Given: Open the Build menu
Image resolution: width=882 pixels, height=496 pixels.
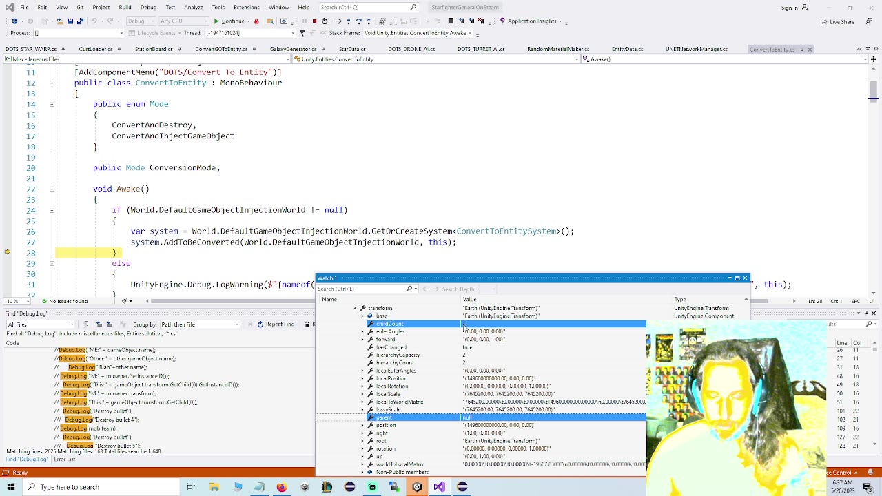Looking at the screenshot, I should (x=125, y=8).
